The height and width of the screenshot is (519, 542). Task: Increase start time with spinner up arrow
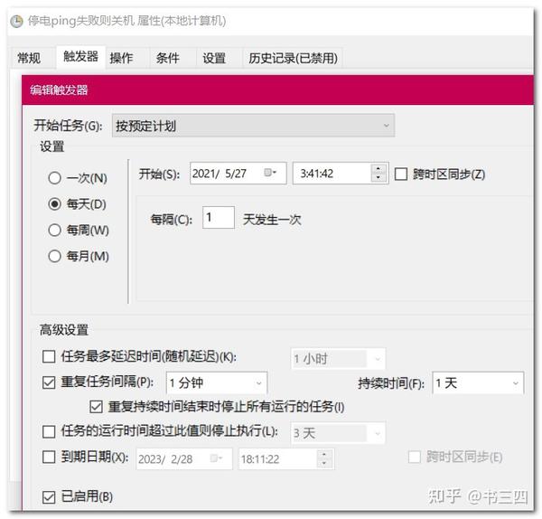378,169
